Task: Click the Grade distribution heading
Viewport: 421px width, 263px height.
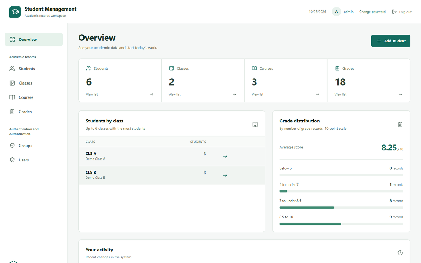Action: pos(300,121)
